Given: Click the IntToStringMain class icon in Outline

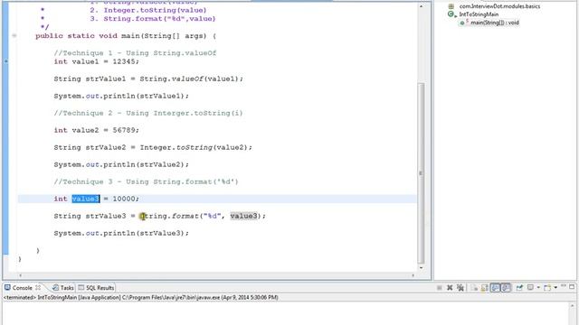Looking at the screenshot, I should pyautogui.click(x=451, y=14).
